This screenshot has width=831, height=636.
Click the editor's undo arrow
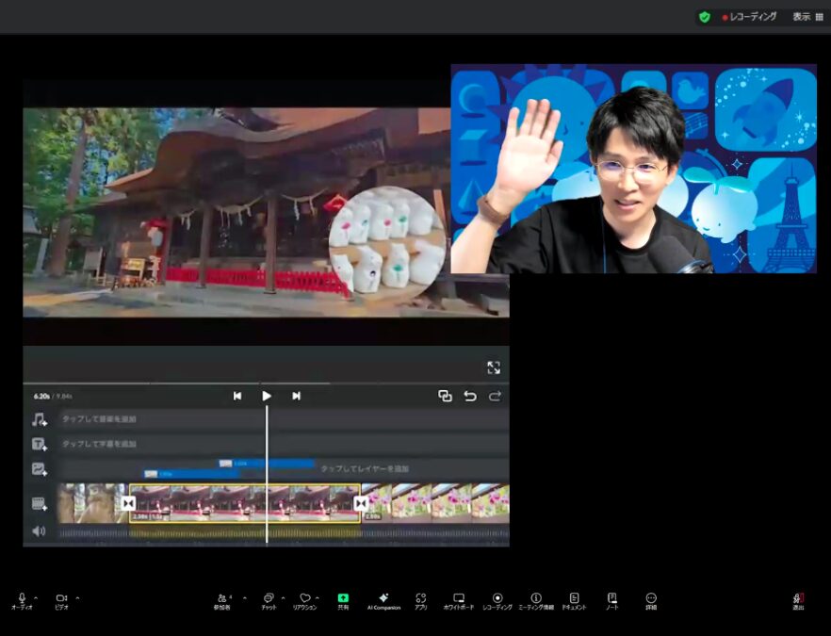click(470, 397)
